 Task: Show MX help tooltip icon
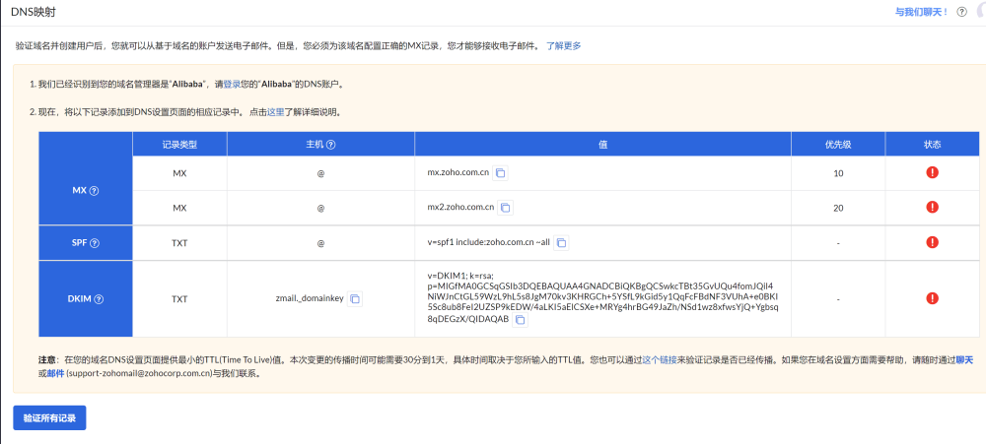click(95, 191)
